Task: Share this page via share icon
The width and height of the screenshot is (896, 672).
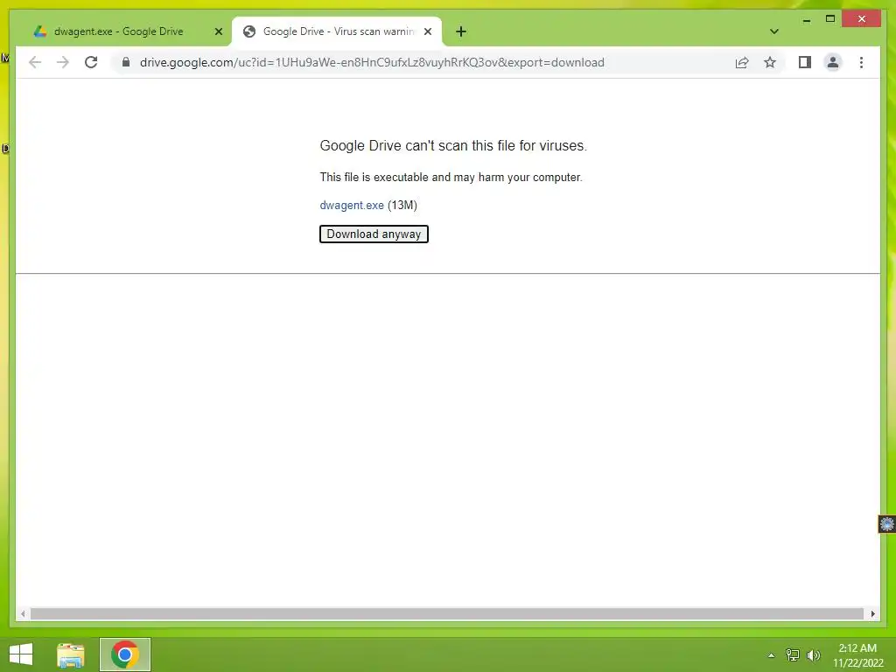Action: tap(742, 62)
